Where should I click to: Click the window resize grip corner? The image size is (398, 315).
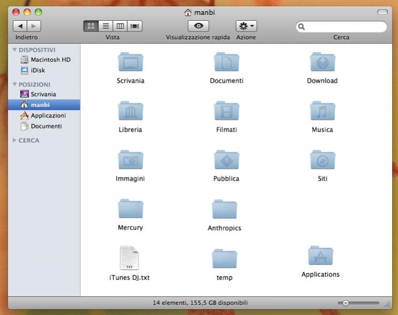[x=388, y=305]
